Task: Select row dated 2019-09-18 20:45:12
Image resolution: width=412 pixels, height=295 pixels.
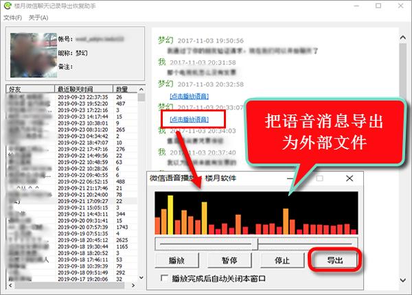Action: 71,240
